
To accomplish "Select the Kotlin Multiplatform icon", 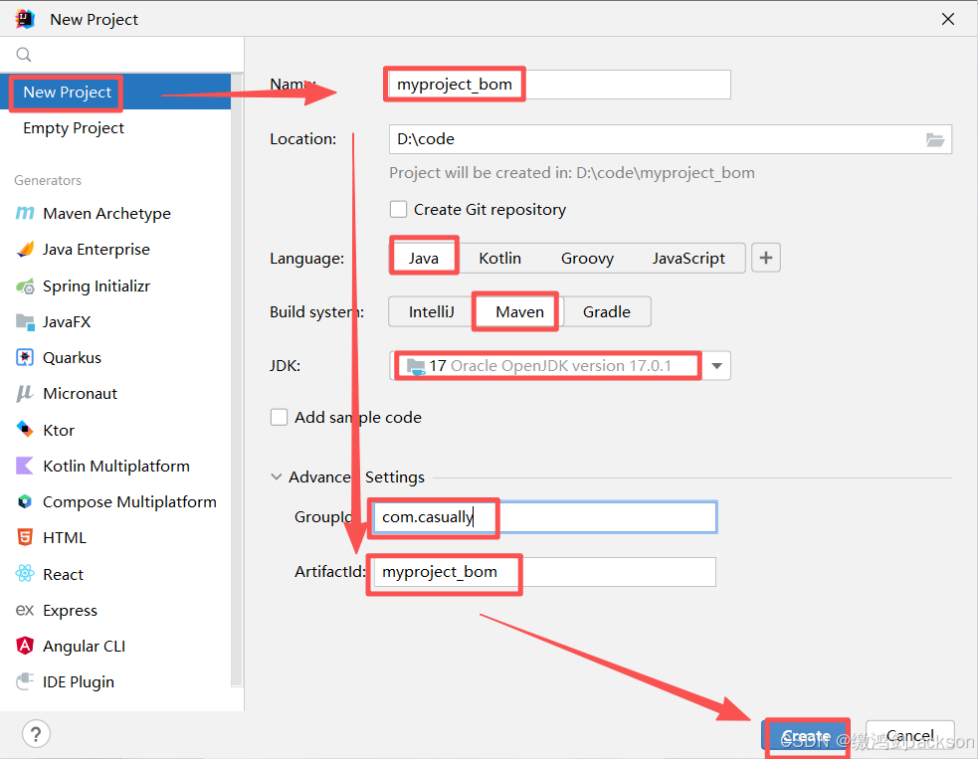I will 24,466.
